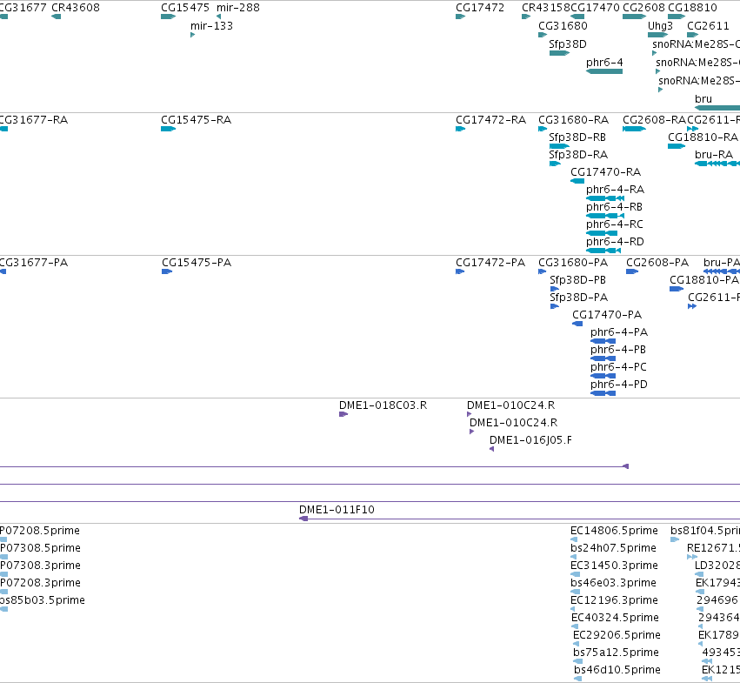Open the CG17472-PA protein label
This screenshot has height=683, width=740.
(490, 263)
